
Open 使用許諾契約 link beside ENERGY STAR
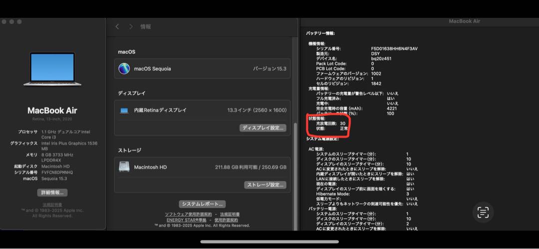pyautogui.click(x=226, y=220)
